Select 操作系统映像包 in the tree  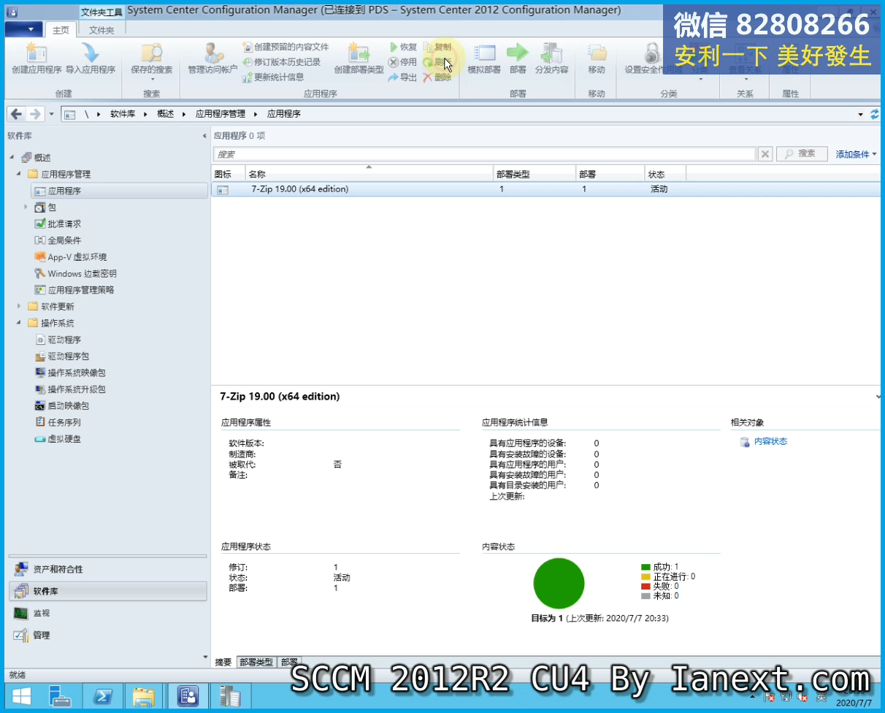(77, 373)
